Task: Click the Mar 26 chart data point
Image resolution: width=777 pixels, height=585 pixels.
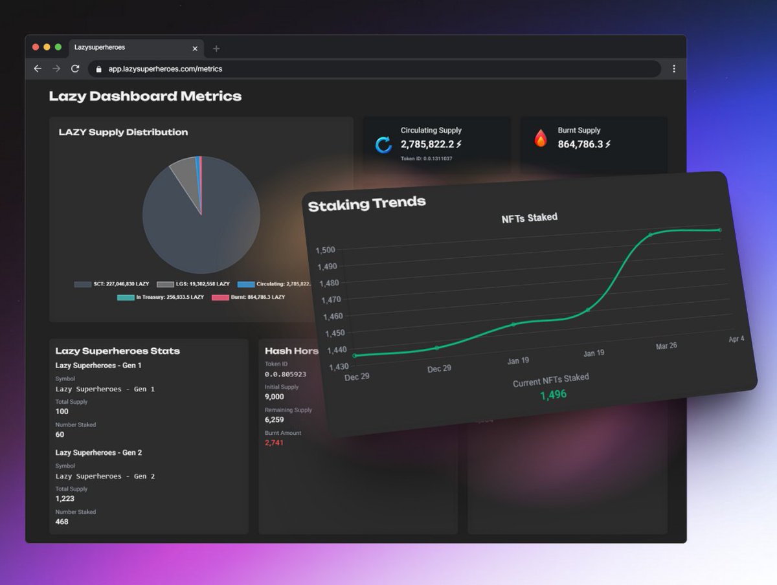Action: pos(651,235)
